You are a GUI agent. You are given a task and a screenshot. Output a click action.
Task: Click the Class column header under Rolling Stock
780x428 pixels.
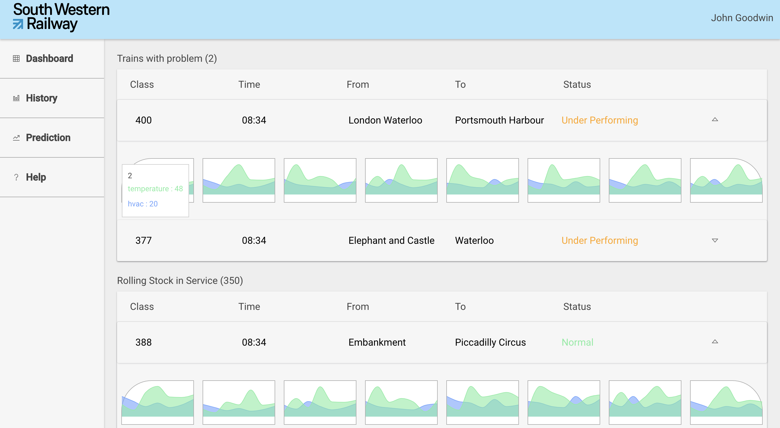coord(142,307)
